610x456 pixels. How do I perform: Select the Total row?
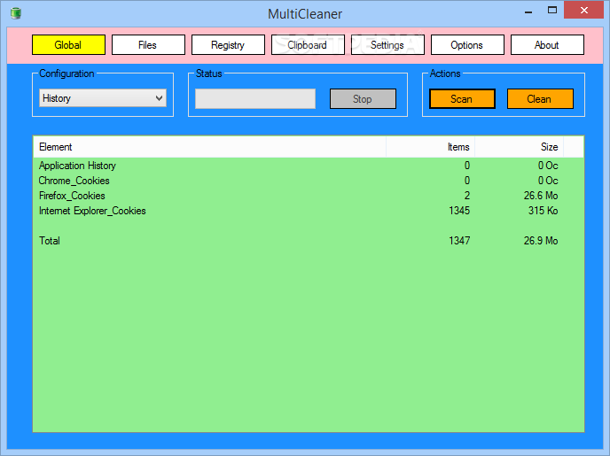(x=309, y=241)
